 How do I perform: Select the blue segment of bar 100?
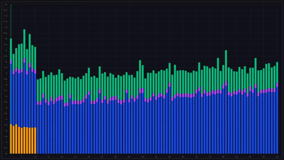(x=277, y=120)
